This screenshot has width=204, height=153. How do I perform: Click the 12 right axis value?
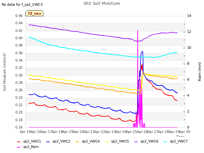[x=189, y=32]
